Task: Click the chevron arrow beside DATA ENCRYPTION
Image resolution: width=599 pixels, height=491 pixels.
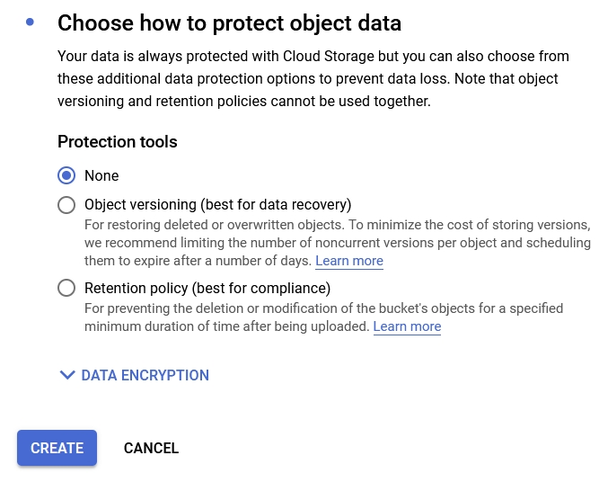Action: tap(67, 375)
